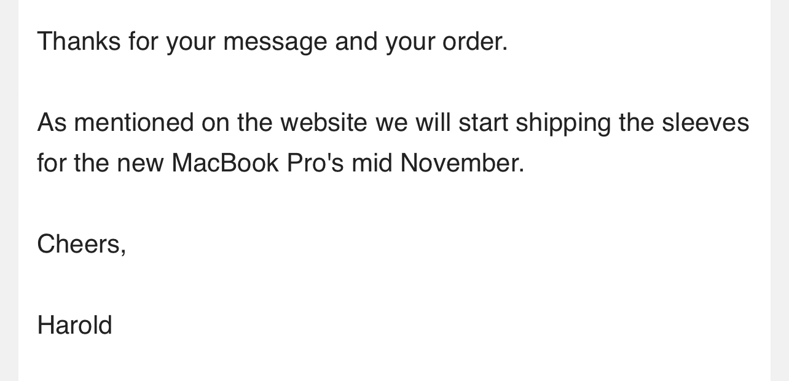Click the word "website" in the email body

[324, 122]
